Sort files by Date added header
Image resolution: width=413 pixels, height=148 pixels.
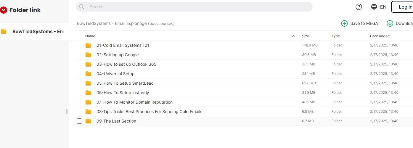pyautogui.click(x=380, y=36)
